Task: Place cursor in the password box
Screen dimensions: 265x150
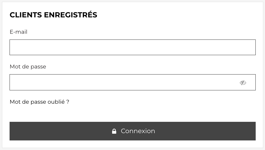Action: coord(132,82)
